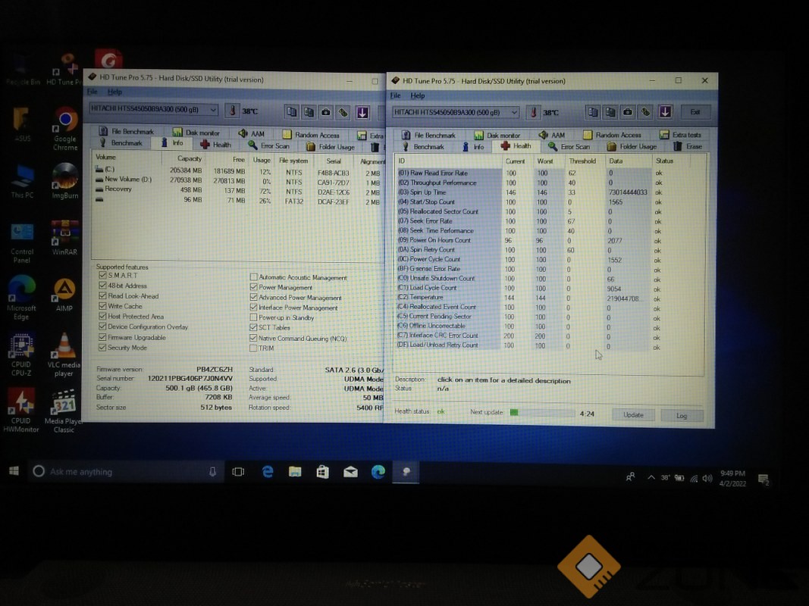809x606 pixels.
Task: Click the Log button
Action: 682,416
